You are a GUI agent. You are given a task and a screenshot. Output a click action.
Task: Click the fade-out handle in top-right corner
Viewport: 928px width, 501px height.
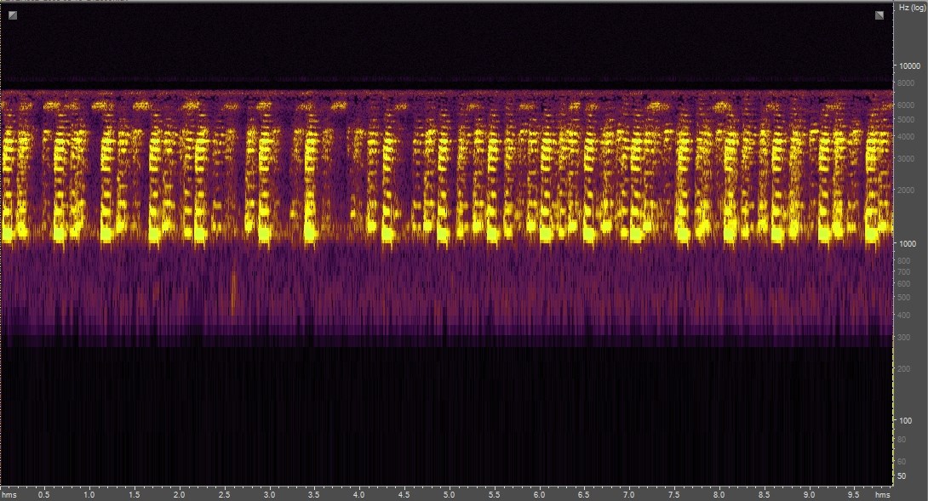pos(879,14)
